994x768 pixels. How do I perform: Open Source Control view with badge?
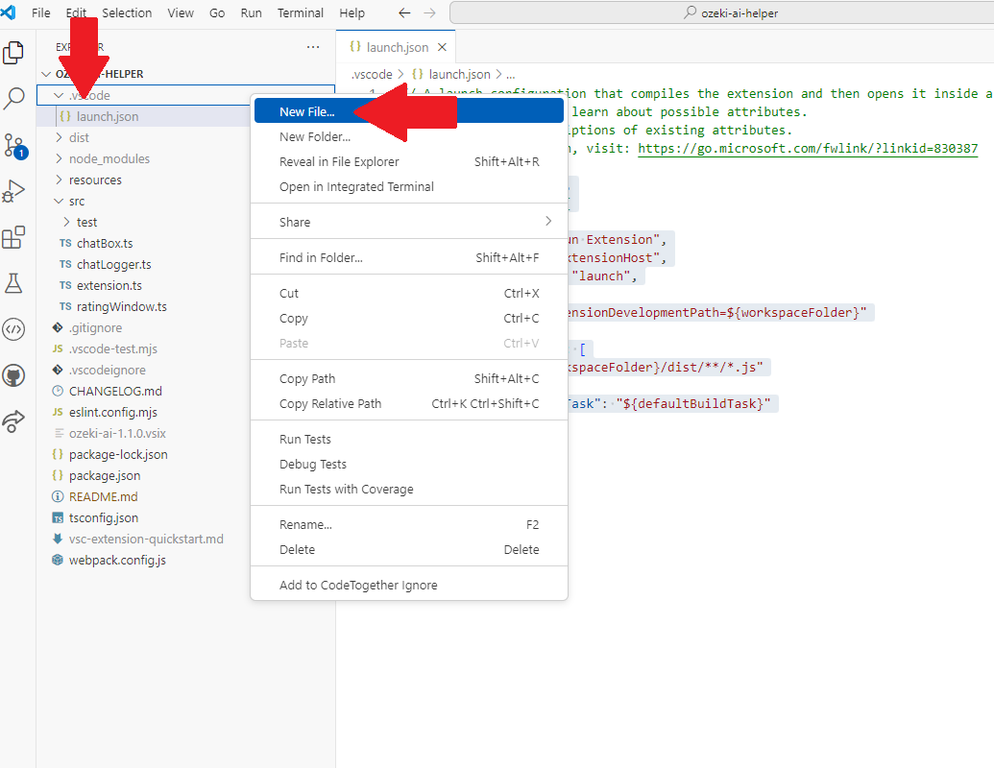[x=13, y=145]
